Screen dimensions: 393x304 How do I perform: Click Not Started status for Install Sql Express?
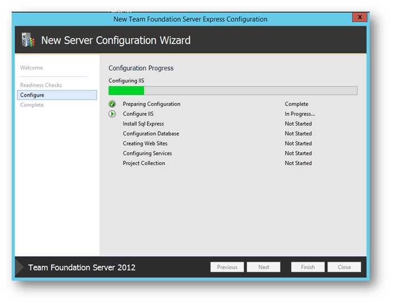coord(299,124)
